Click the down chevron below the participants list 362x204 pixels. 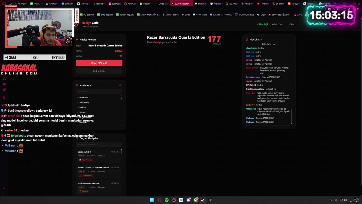(122, 125)
